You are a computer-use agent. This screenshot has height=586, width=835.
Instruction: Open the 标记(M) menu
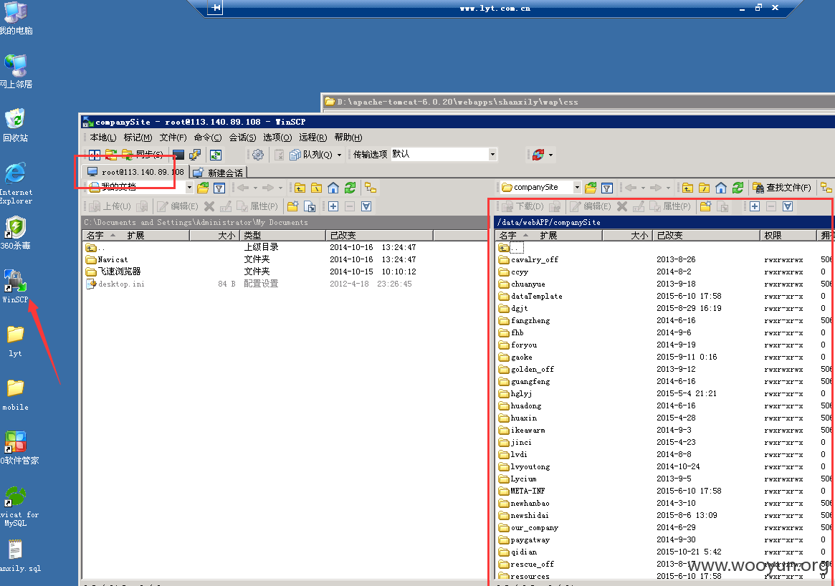tap(138, 138)
